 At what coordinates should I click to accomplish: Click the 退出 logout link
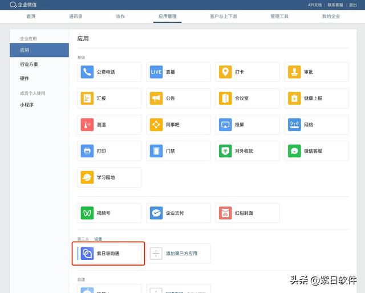click(353, 5)
